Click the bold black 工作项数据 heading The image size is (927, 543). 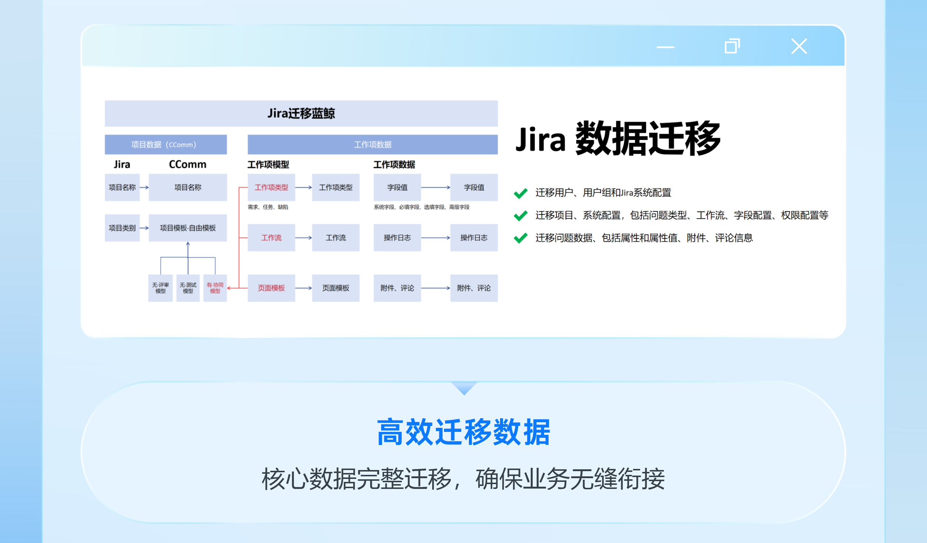click(x=394, y=164)
